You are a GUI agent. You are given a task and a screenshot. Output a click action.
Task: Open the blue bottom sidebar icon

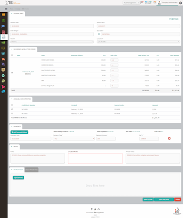[3, 92]
